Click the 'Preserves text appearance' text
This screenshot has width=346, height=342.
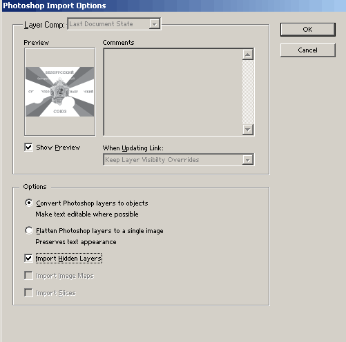tap(76, 242)
